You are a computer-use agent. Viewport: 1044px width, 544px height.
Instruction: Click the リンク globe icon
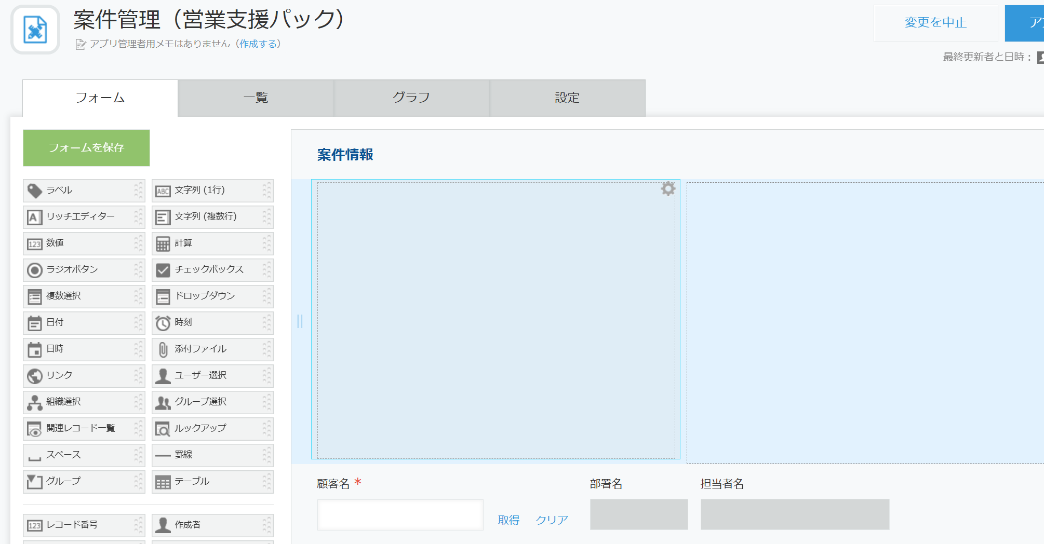pyautogui.click(x=35, y=376)
